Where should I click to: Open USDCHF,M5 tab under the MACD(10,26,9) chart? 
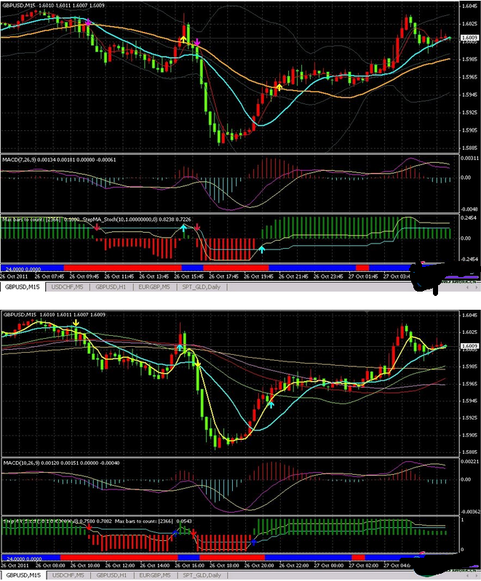pyautogui.click(x=68, y=575)
